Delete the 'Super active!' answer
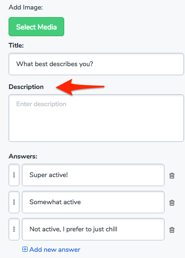 (x=172, y=176)
